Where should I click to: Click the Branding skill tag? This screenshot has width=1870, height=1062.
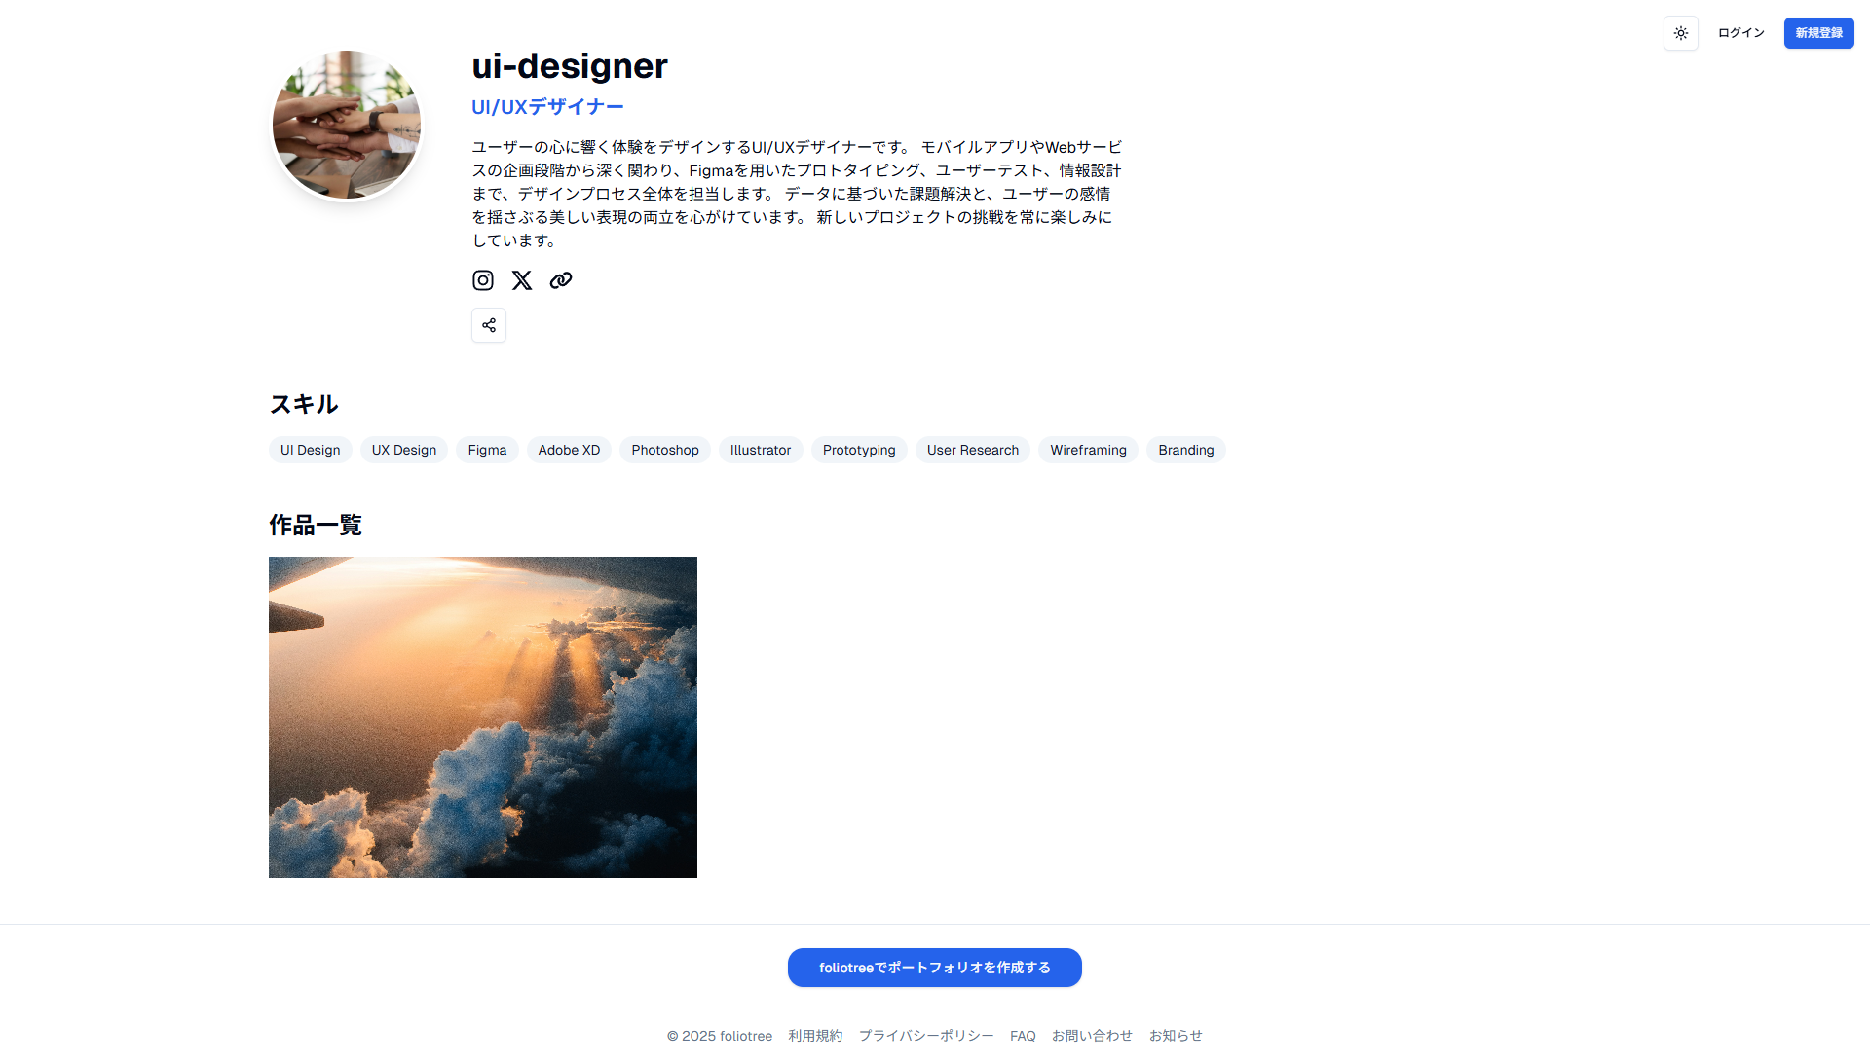(1186, 450)
